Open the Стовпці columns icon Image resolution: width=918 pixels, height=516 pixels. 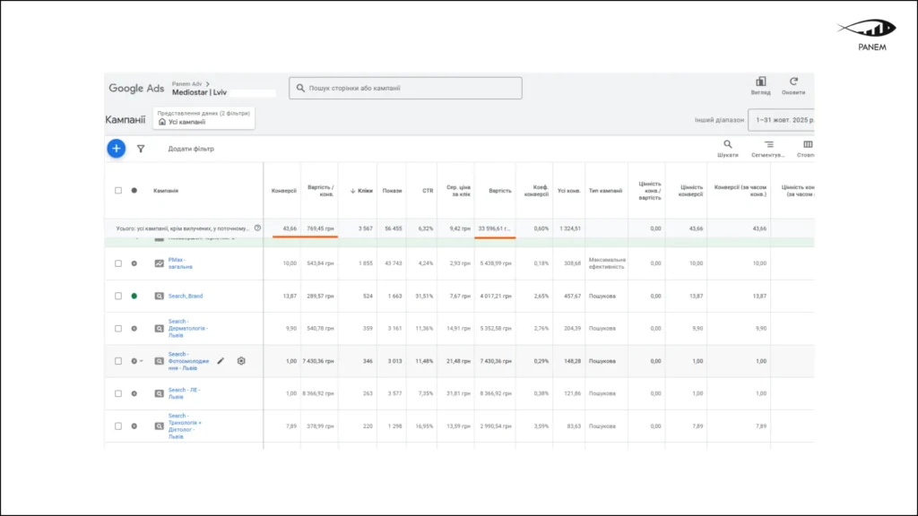[x=808, y=144]
